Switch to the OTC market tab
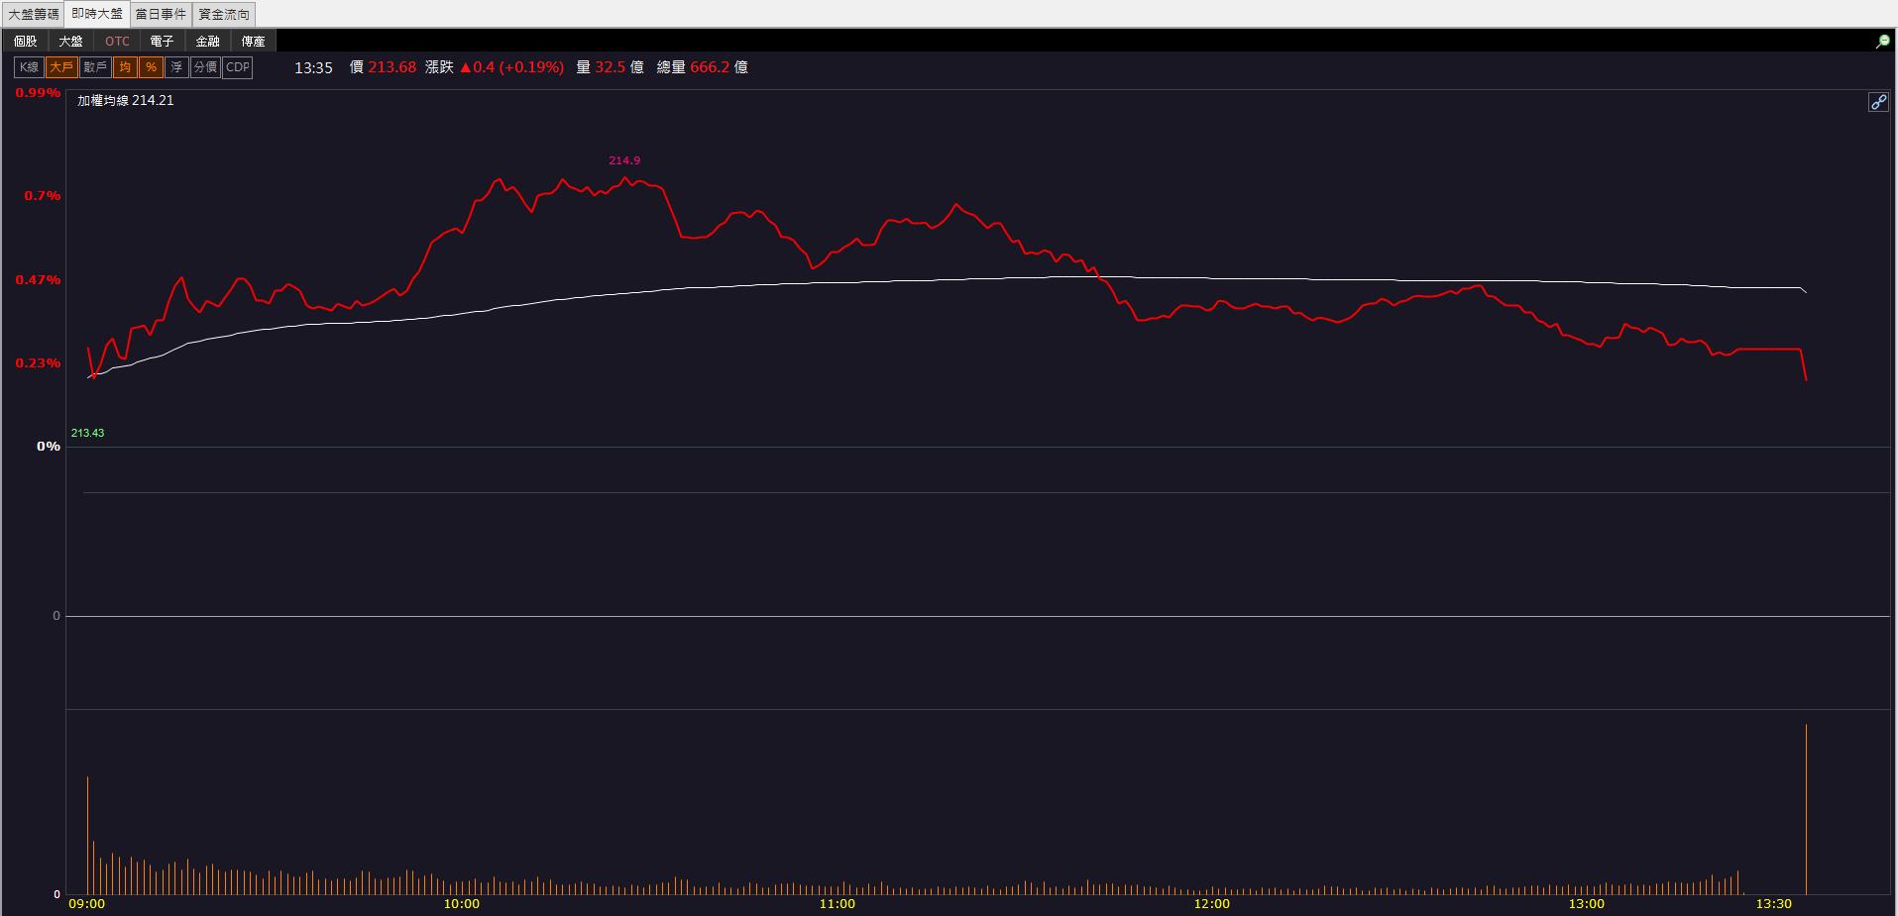Image resolution: width=1898 pixels, height=916 pixels. point(117,41)
